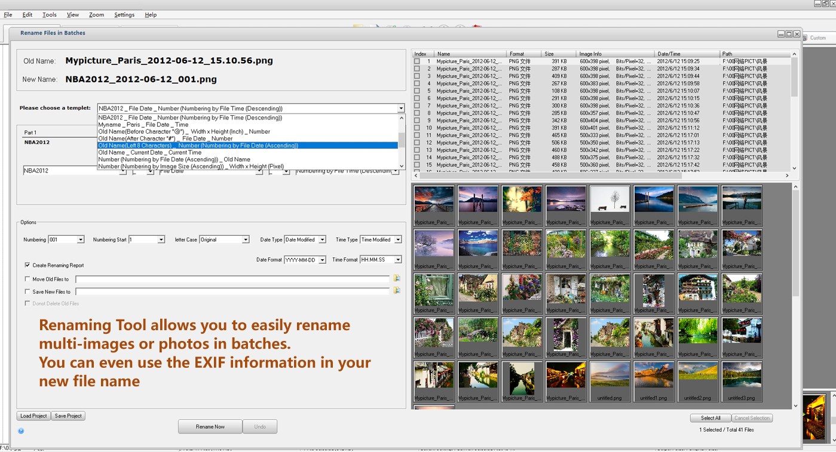Open the Settings menu

[124, 15]
